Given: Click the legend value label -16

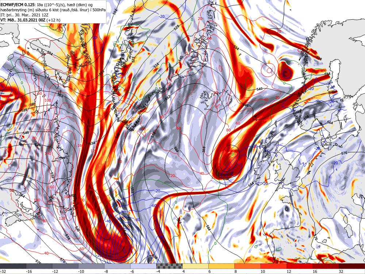Looking at the screenshot, I should click(x=29, y=271).
